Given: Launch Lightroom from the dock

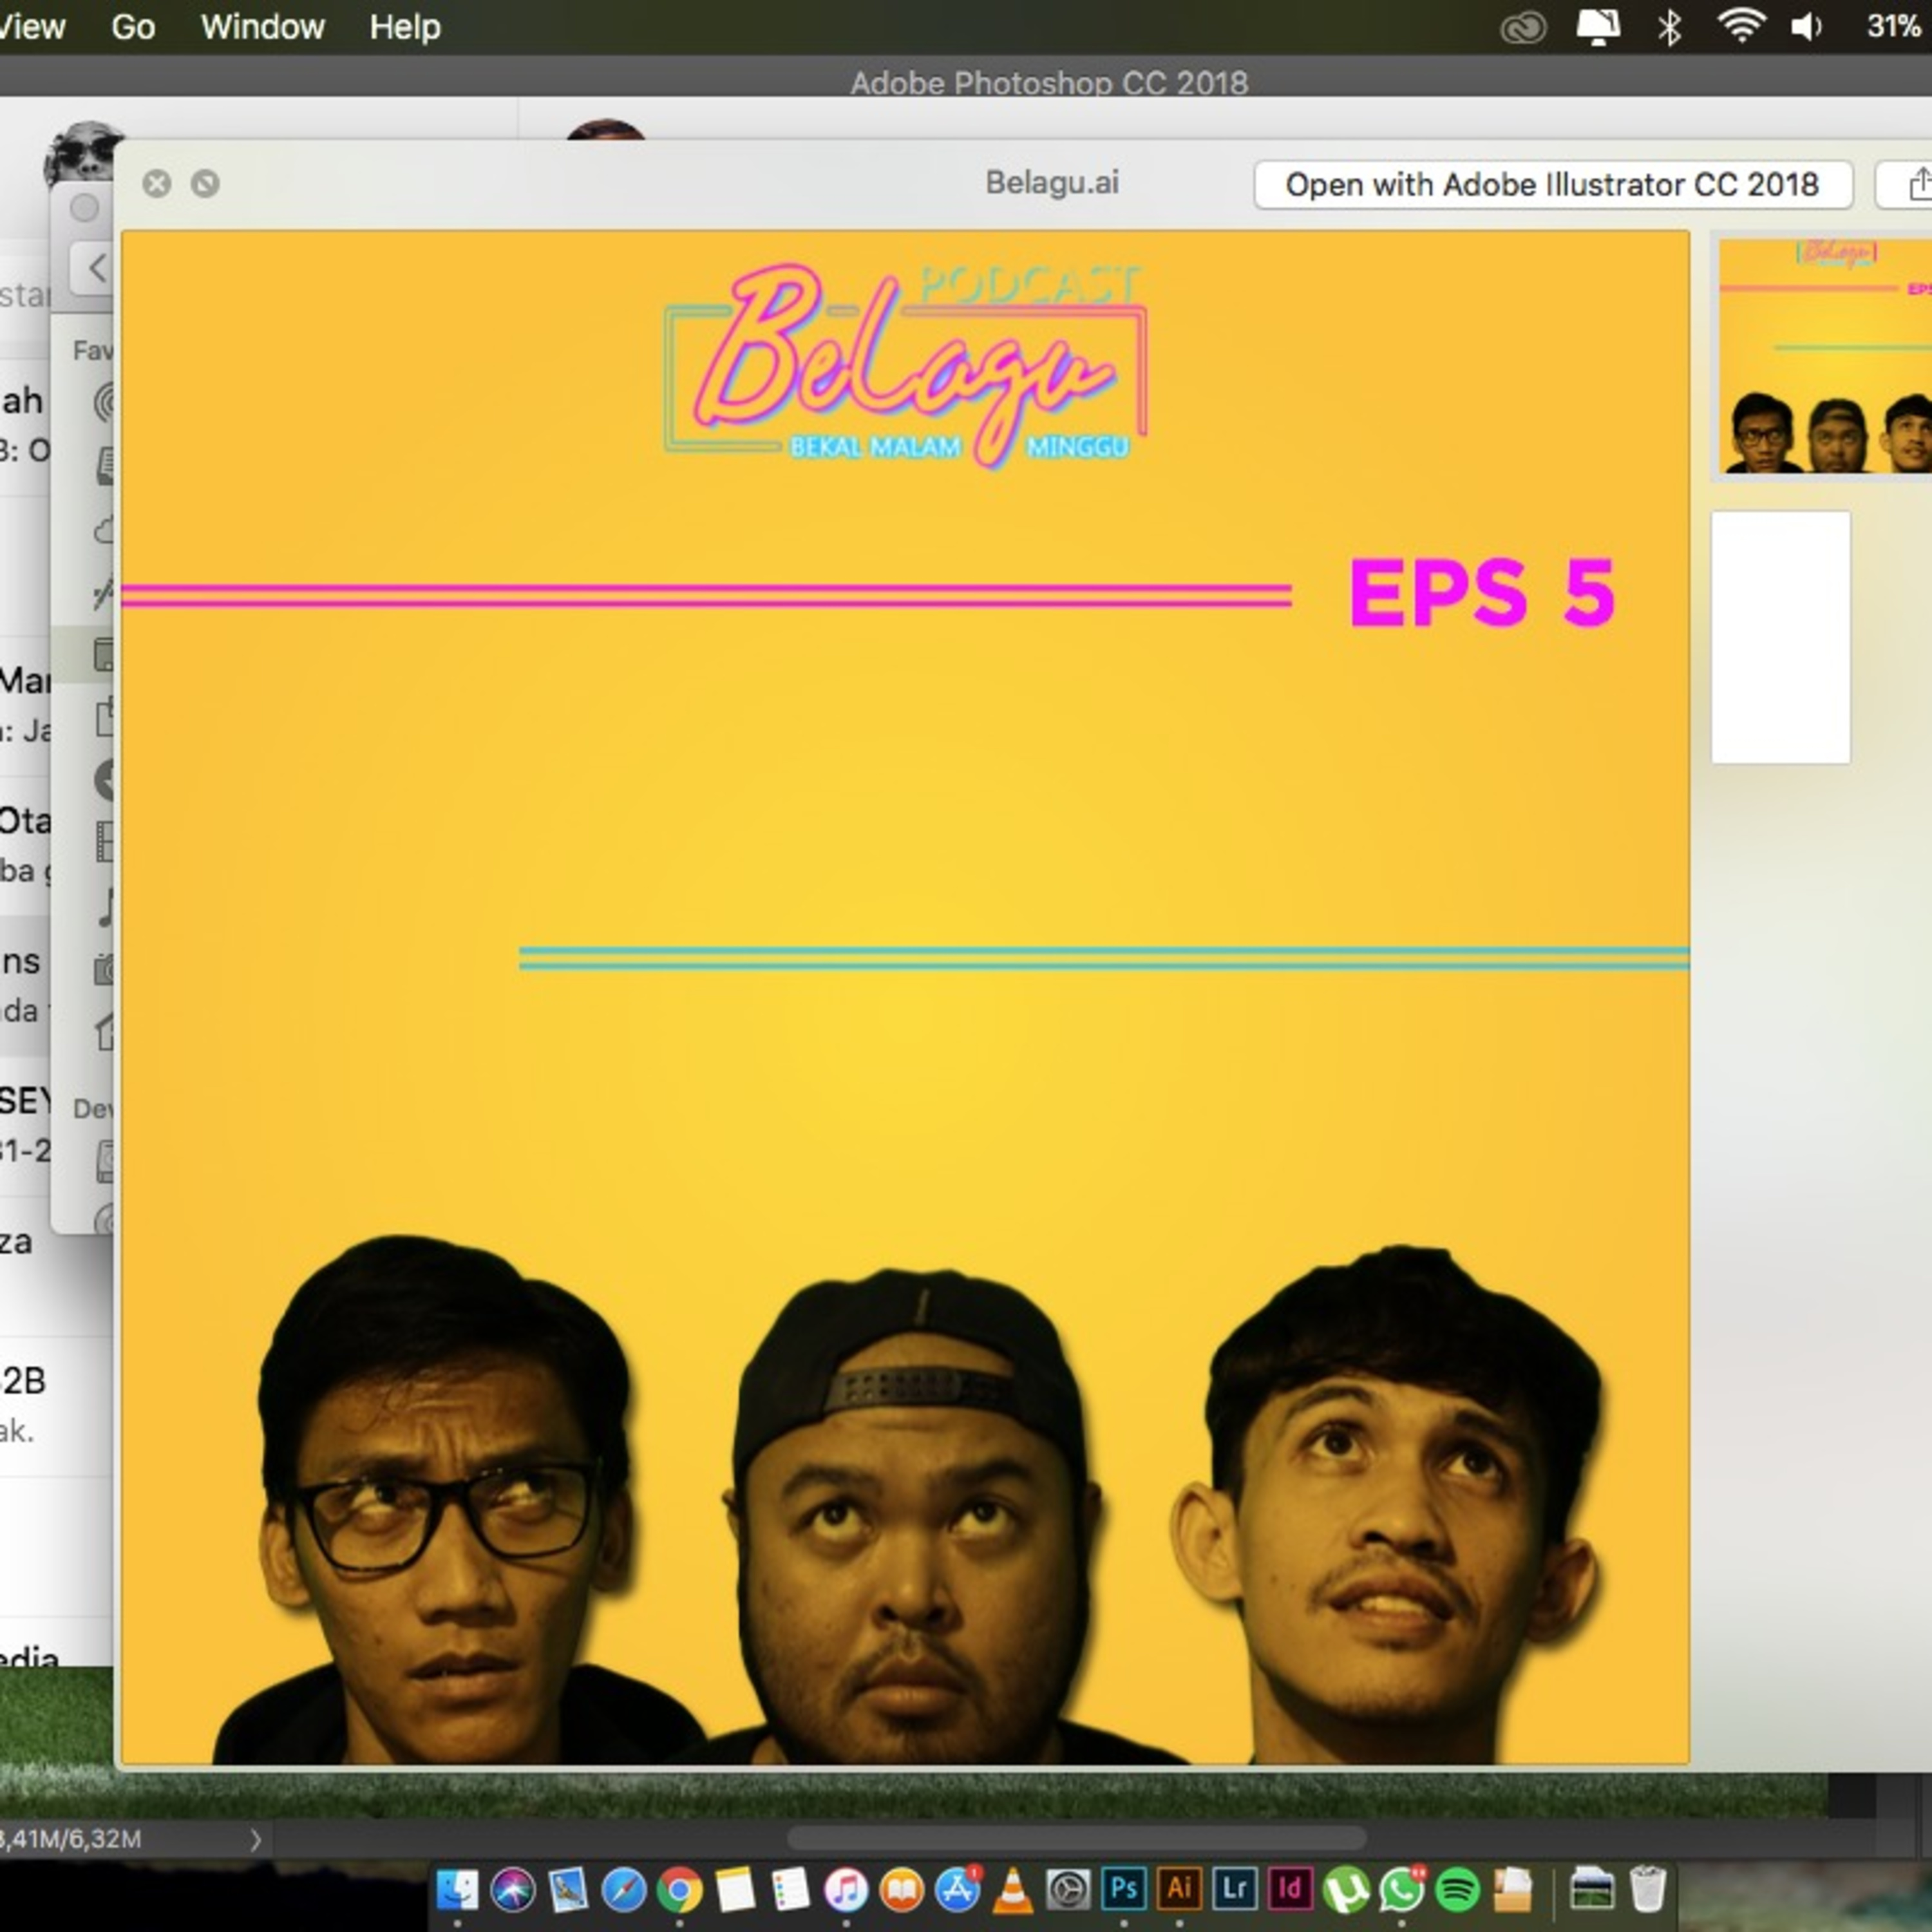Looking at the screenshot, I should (1234, 1888).
